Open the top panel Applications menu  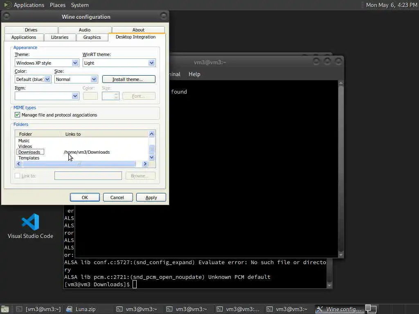(x=29, y=5)
